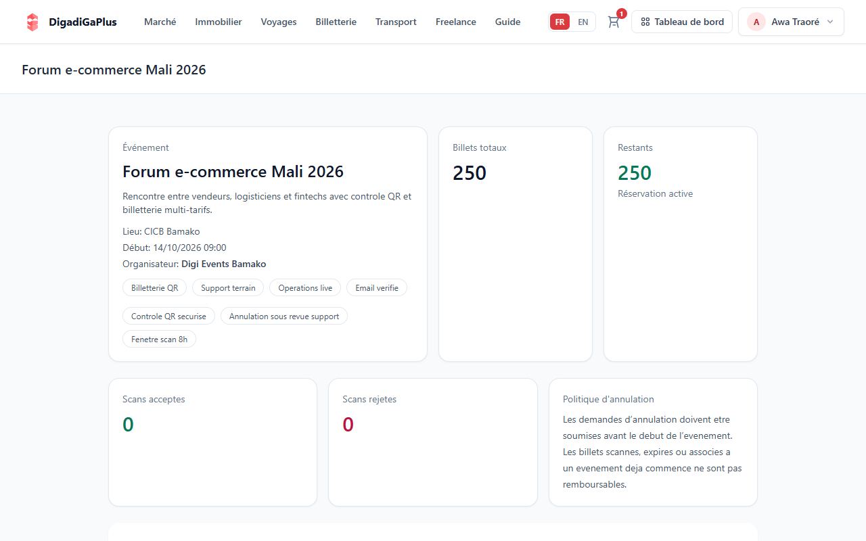
Task: Click the DigadiGaPlus brand name
Action: (x=83, y=22)
